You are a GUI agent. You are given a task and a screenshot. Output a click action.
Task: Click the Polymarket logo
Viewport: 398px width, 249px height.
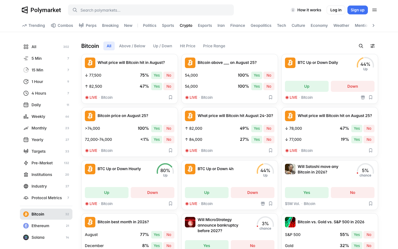(41, 10)
